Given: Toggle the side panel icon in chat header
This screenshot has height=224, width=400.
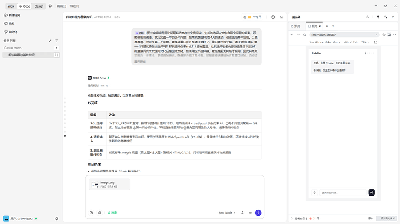Looking at the screenshot, I should click(281, 17).
